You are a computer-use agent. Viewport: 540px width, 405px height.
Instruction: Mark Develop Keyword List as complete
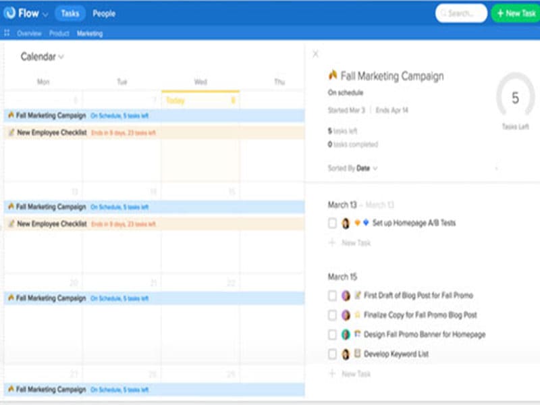(331, 354)
